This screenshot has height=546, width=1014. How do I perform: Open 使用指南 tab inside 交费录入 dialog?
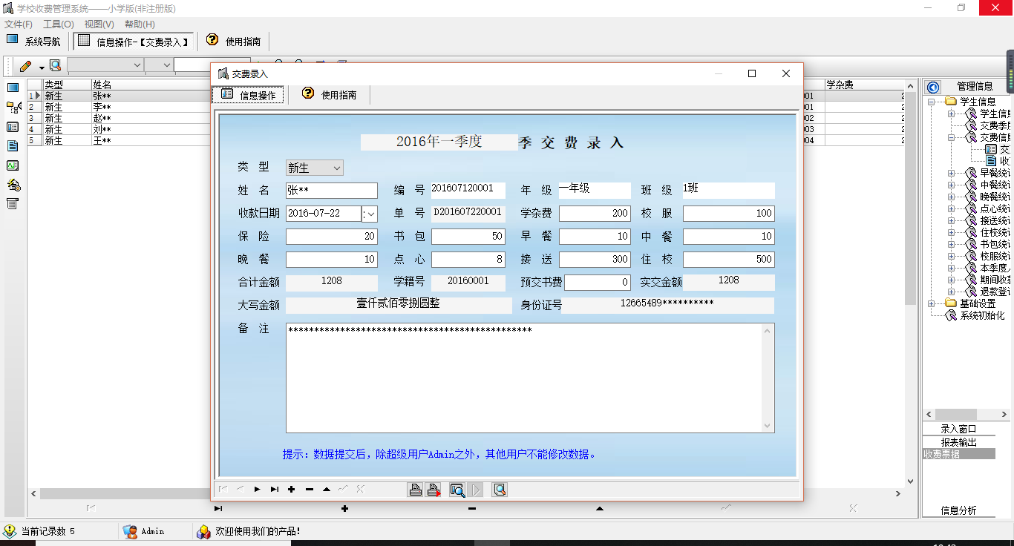pos(329,94)
